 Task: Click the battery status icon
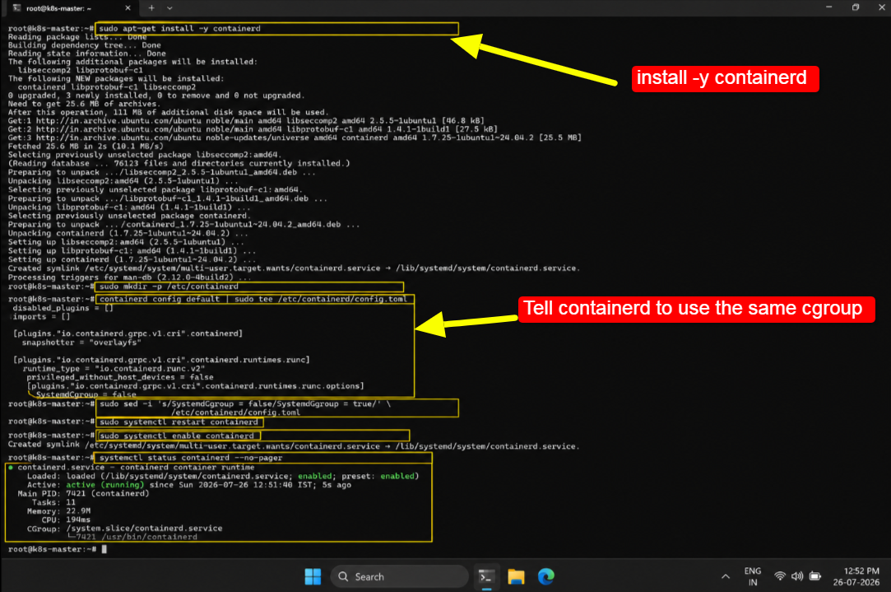[x=815, y=576]
